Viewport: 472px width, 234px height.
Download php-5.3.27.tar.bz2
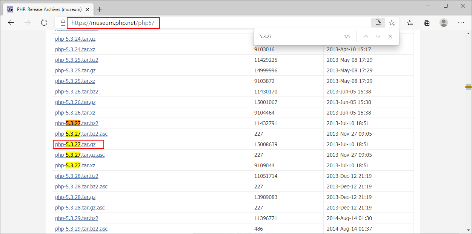[77, 123]
